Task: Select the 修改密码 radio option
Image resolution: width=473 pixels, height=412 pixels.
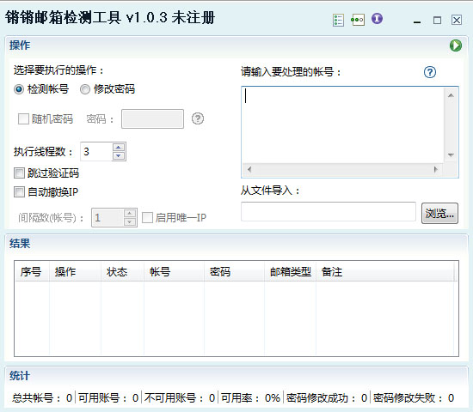Action: click(x=107, y=89)
